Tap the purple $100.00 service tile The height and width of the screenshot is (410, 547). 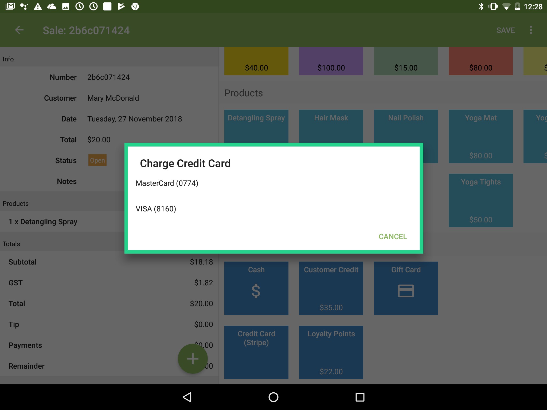331,61
